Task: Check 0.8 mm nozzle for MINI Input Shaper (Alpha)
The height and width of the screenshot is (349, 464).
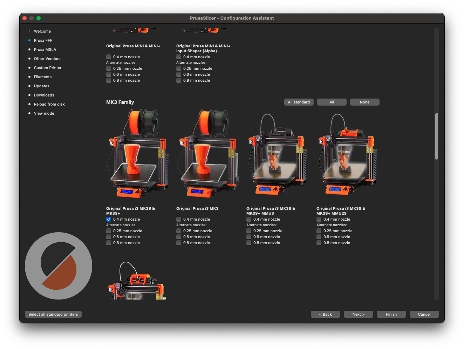Action: tap(179, 80)
